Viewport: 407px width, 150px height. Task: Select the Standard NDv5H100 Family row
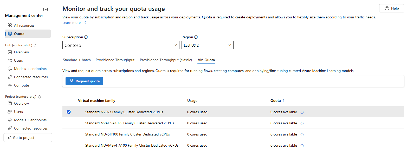[127, 134]
